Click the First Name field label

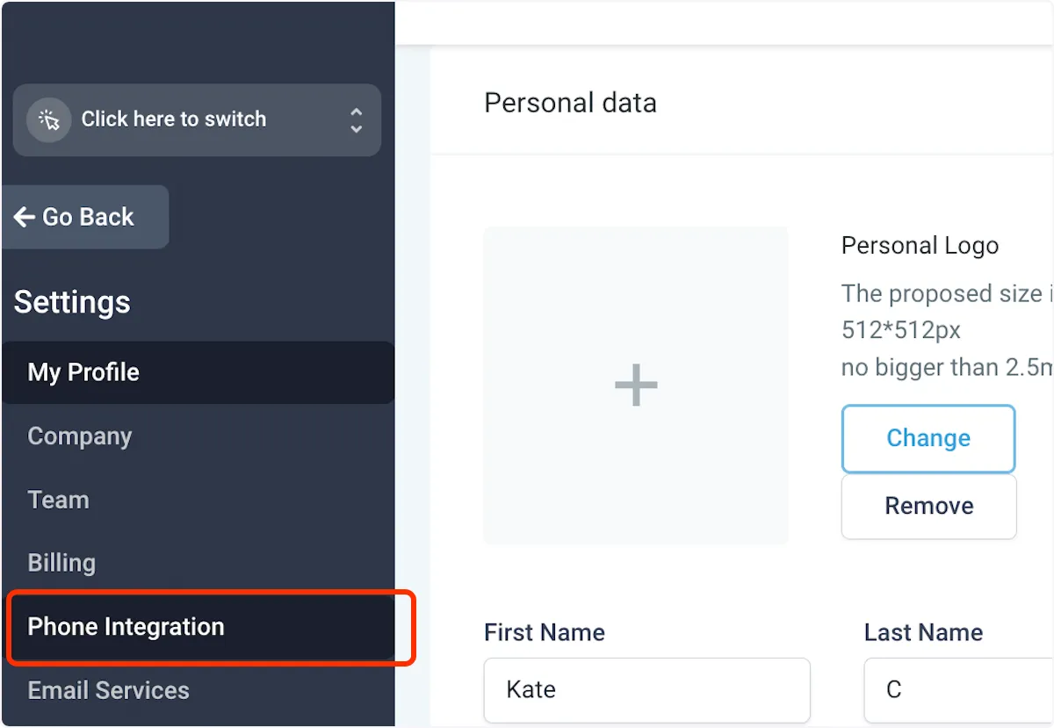pyautogui.click(x=545, y=632)
